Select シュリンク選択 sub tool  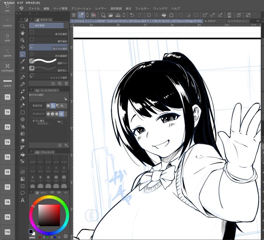(48, 76)
